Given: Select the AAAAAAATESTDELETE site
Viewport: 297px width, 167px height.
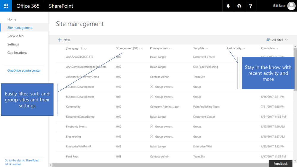Looking at the screenshot, I should tap(80, 57).
